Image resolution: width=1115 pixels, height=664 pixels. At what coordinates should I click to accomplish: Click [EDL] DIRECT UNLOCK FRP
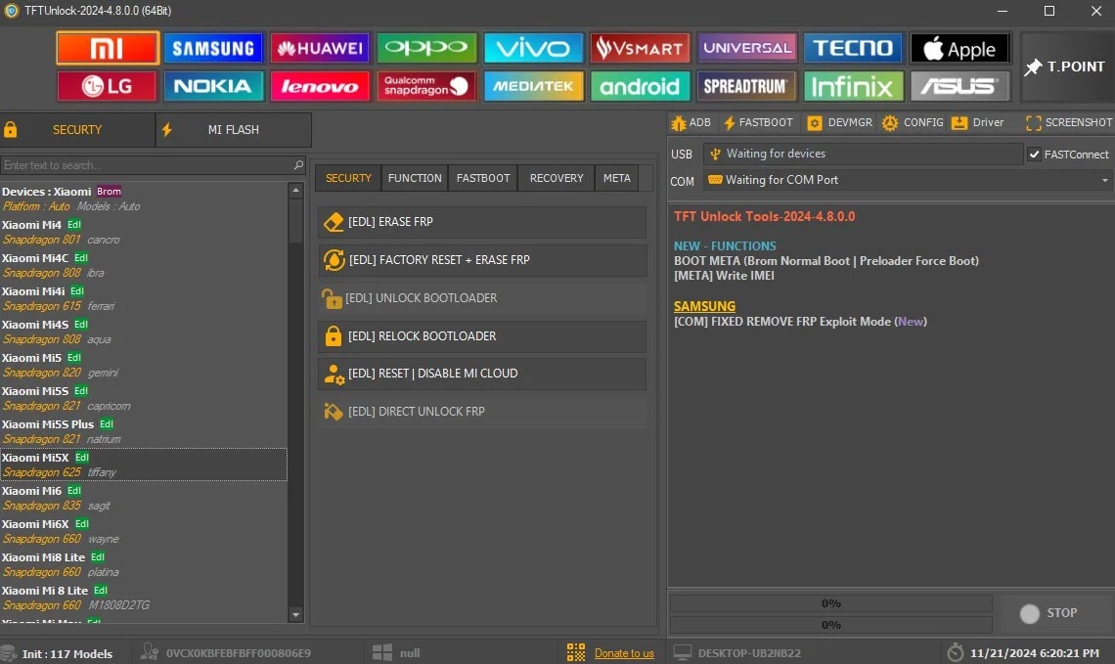[482, 411]
